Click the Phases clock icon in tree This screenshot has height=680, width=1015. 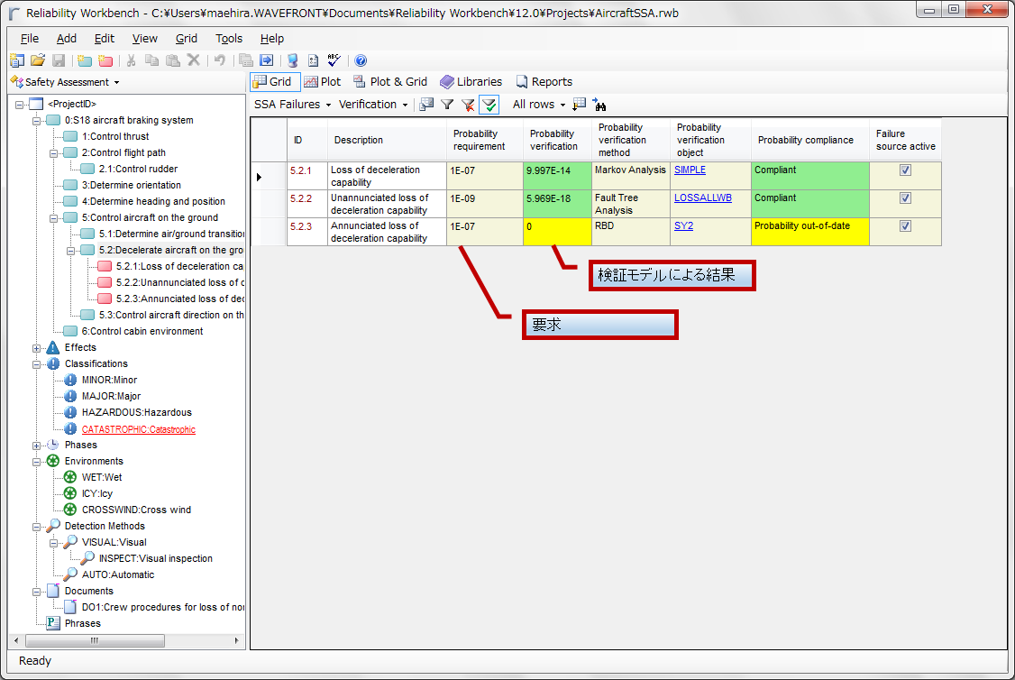point(53,445)
